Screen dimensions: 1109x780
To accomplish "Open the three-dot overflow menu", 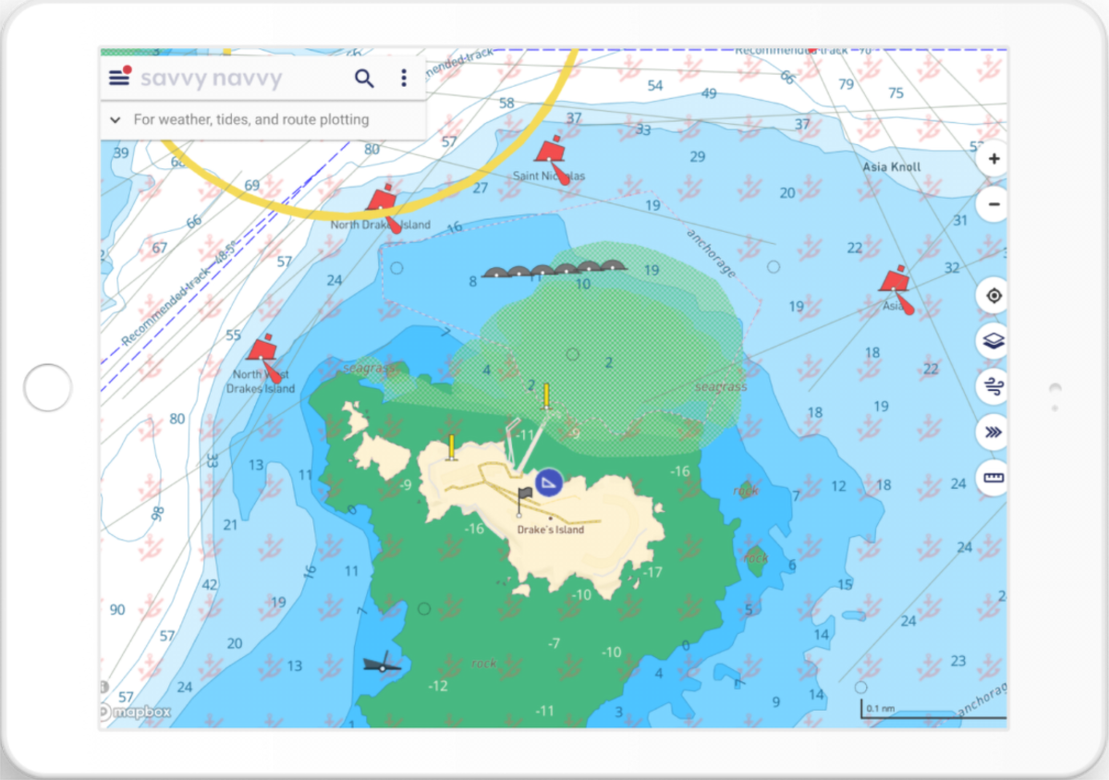I will pos(404,78).
